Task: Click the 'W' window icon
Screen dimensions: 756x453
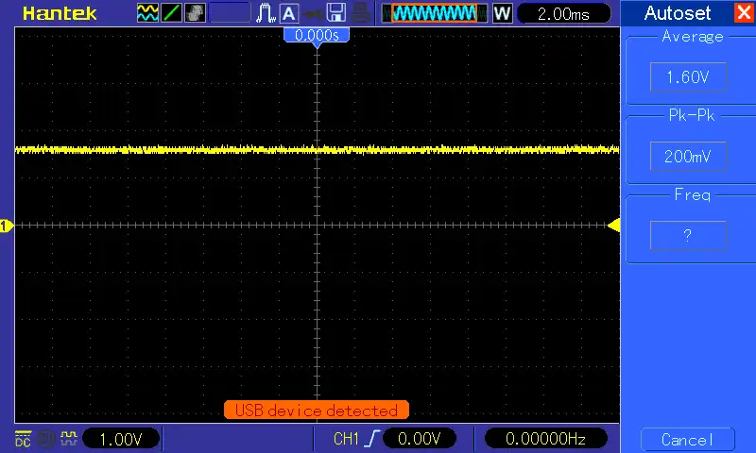Action: pos(502,13)
